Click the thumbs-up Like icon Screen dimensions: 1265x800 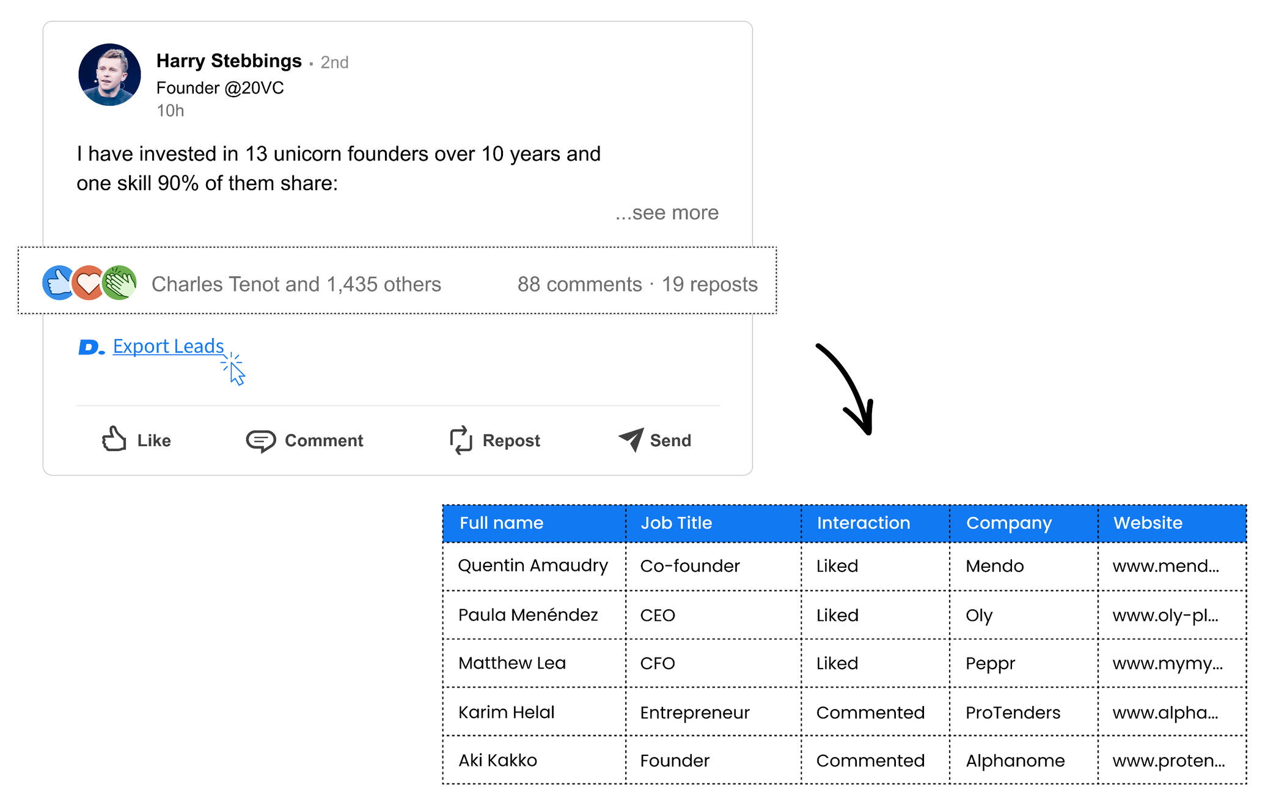point(114,439)
